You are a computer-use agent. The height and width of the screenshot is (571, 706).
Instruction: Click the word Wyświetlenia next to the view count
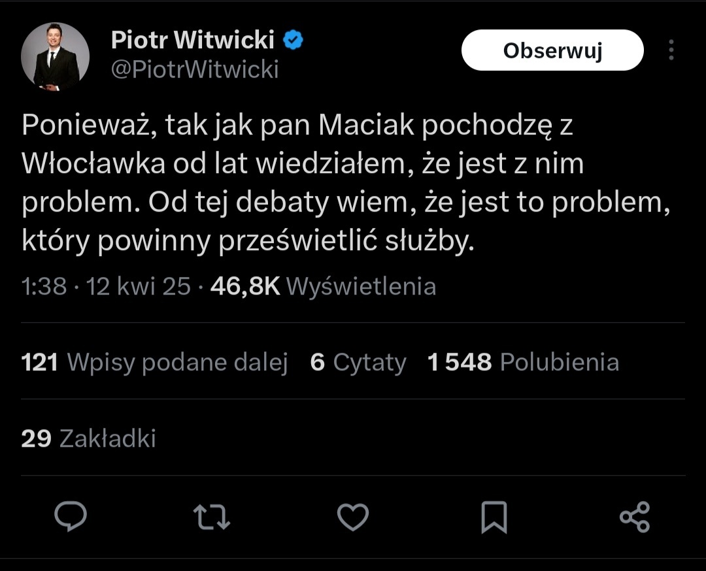361,286
